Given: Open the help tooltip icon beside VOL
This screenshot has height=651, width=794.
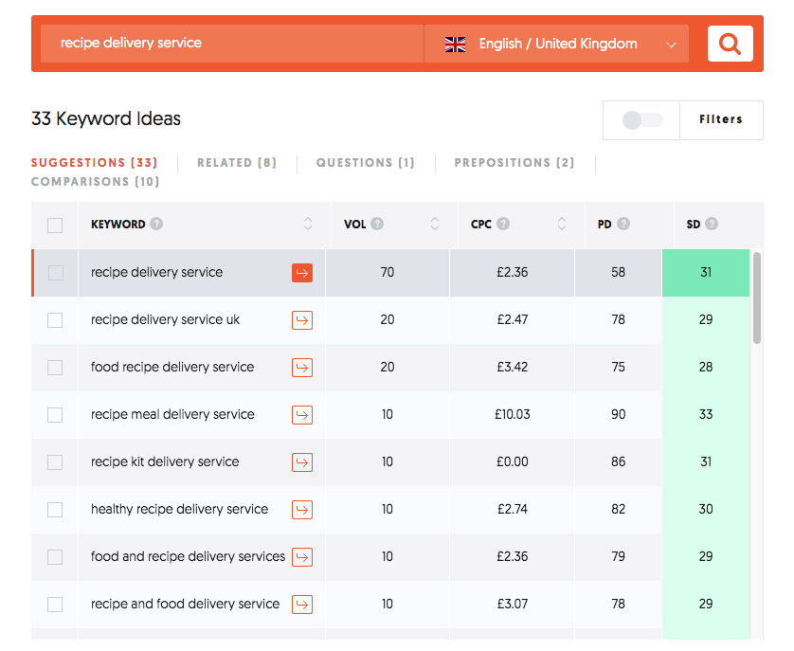Looking at the screenshot, I should [378, 224].
